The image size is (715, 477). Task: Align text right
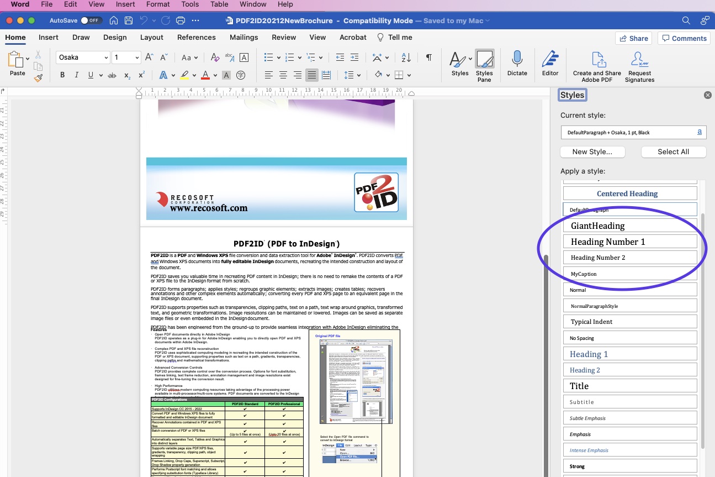pyautogui.click(x=298, y=75)
